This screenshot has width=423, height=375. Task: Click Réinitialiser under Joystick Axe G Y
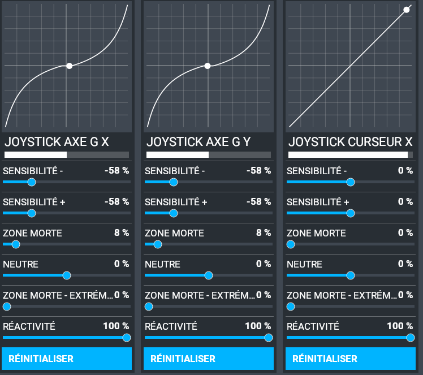tap(209, 359)
